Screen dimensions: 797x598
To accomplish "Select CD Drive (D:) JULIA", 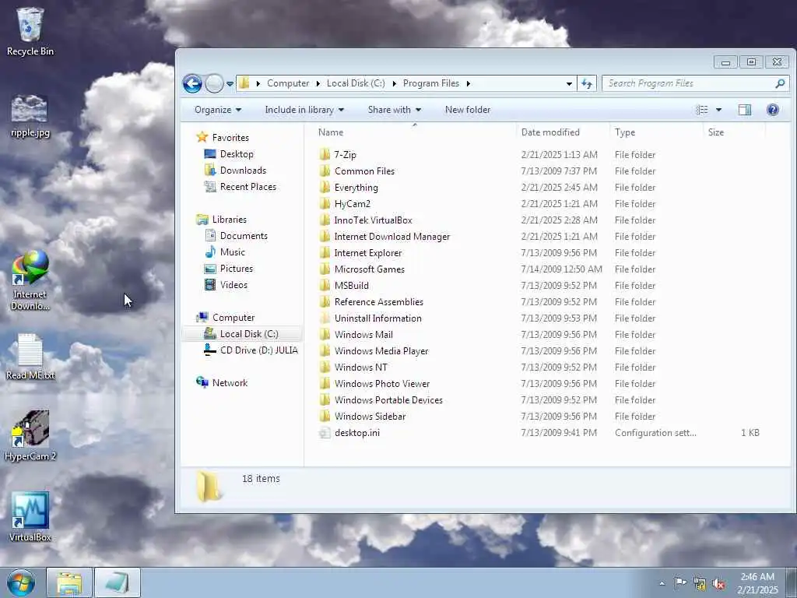I will point(258,350).
